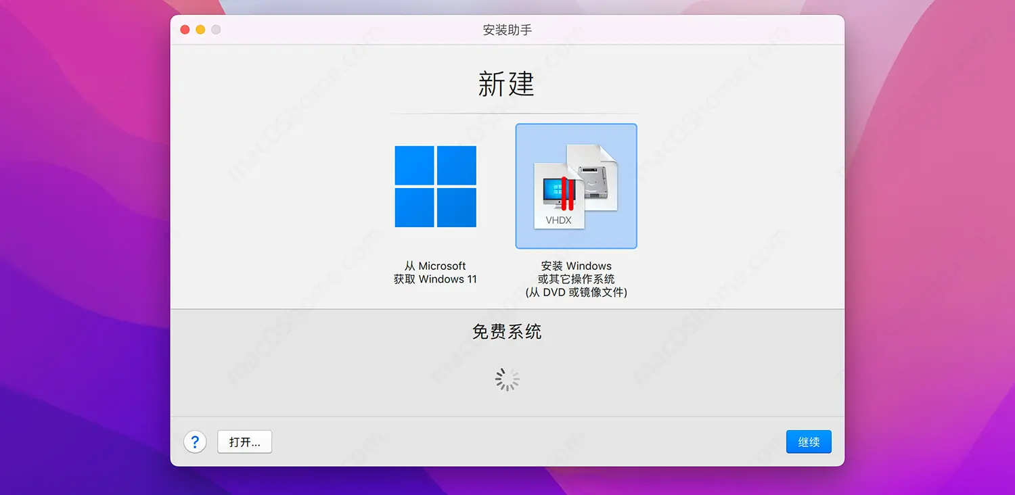Viewport: 1015px width, 495px height.
Task: Click the 安装助手 window title
Action: click(x=507, y=30)
